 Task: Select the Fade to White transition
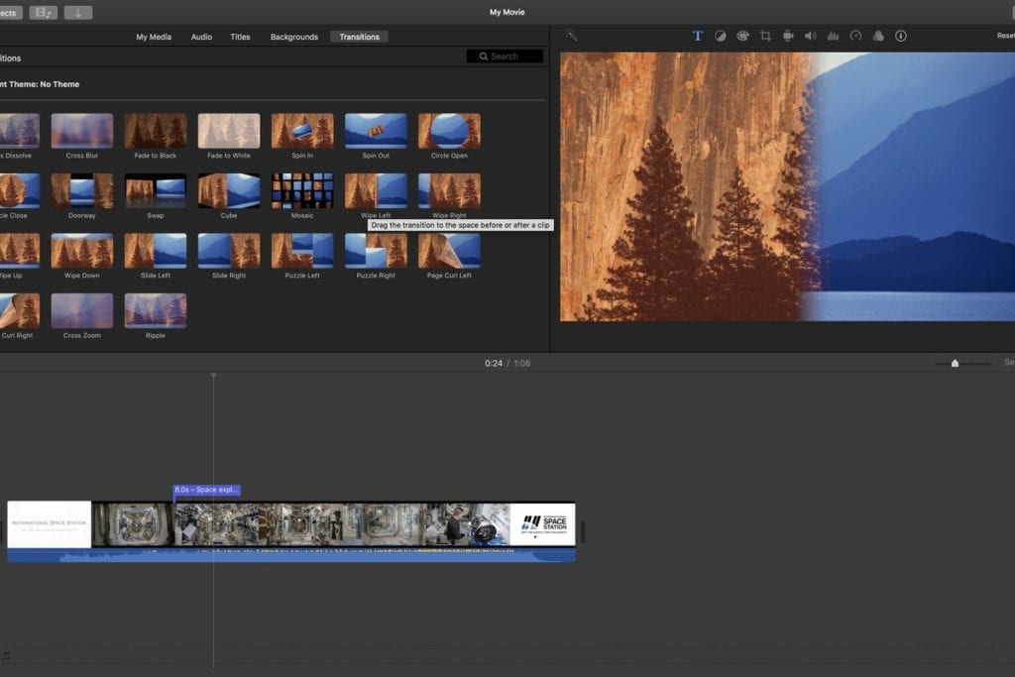click(x=229, y=131)
